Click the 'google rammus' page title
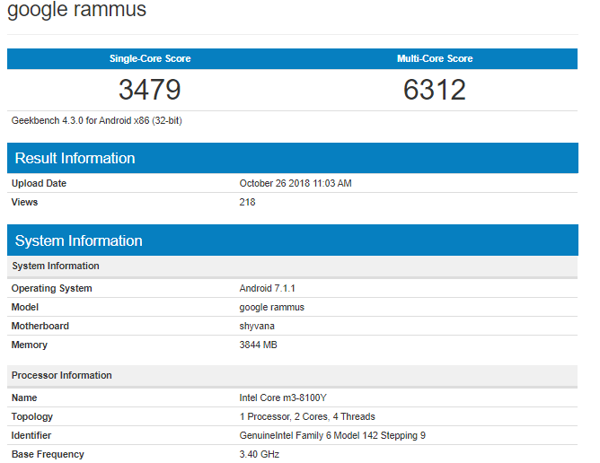 (x=76, y=9)
